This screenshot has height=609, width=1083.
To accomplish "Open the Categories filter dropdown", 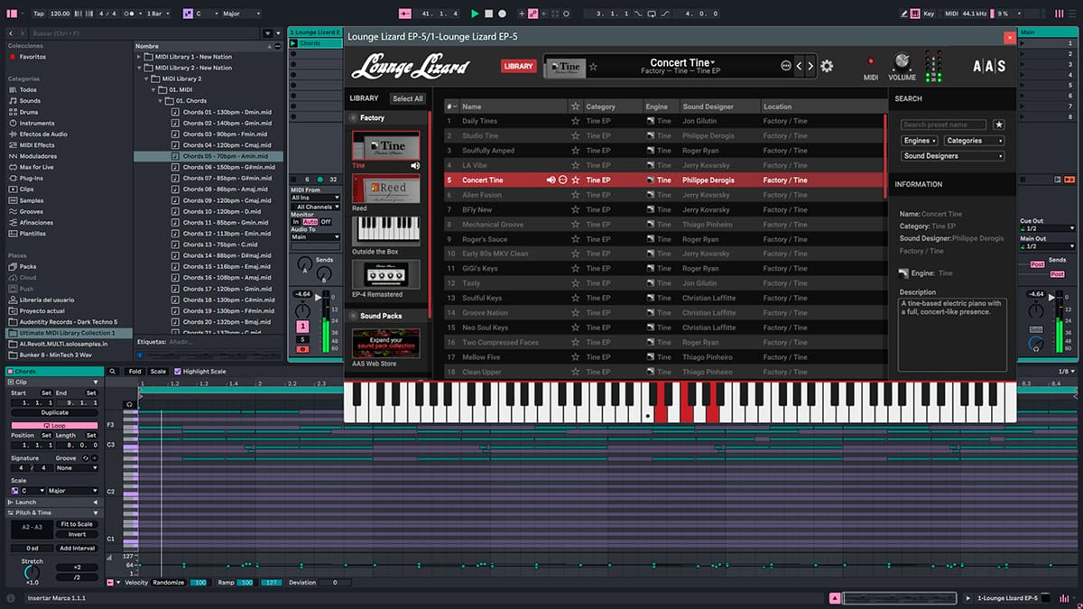I will click(x=975, y=141).
